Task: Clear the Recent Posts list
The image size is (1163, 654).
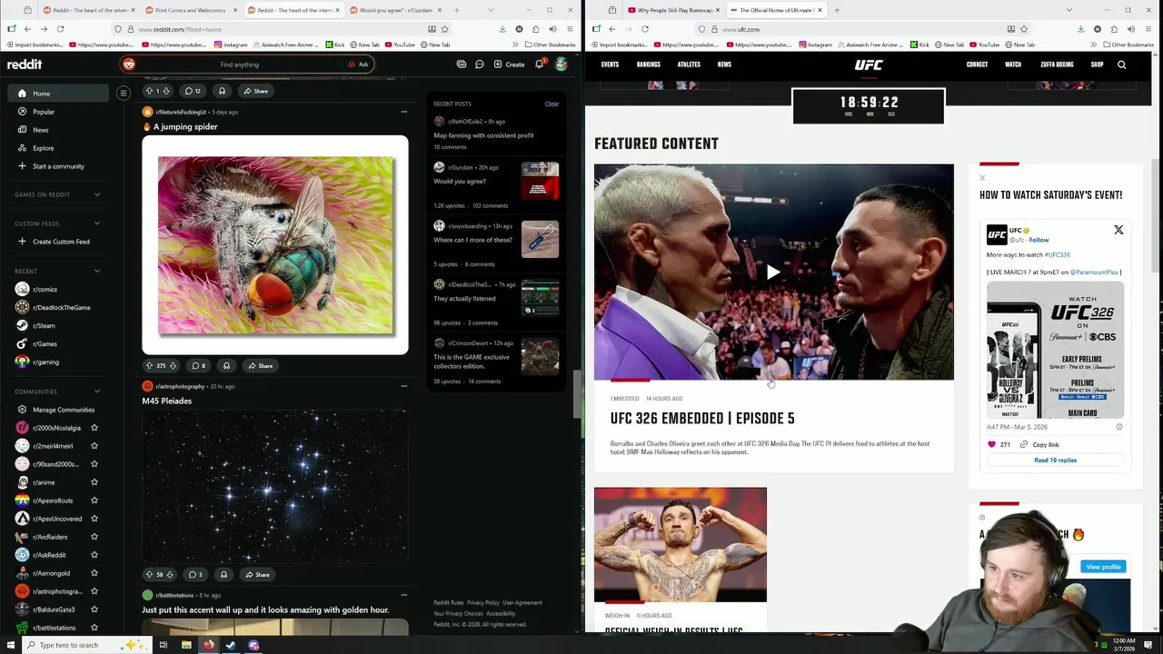Action: pyautogui.click(x=552, y=104)
